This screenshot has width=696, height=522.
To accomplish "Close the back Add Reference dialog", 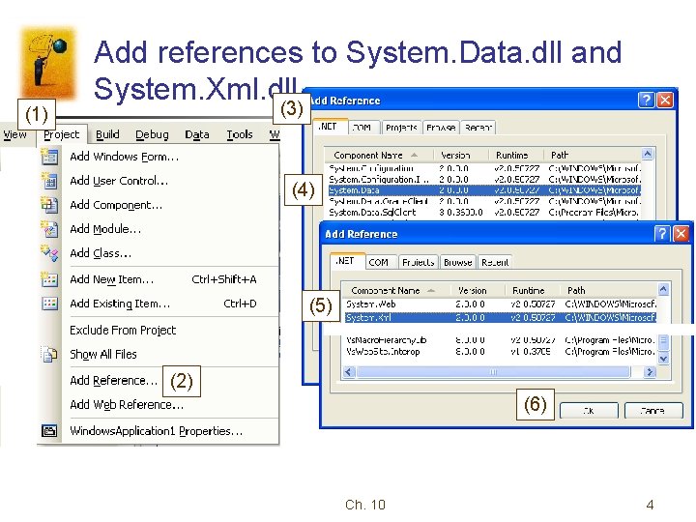I will click(665, 100).
